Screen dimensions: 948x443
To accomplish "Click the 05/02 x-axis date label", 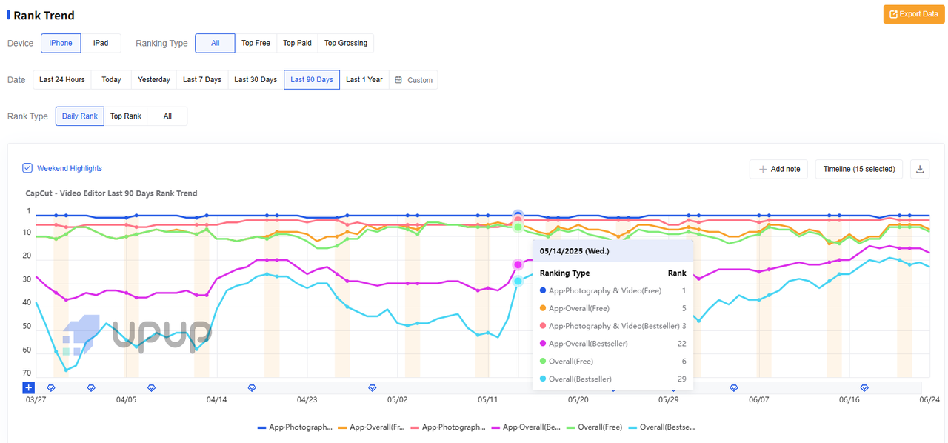I will tap(398, 399).
